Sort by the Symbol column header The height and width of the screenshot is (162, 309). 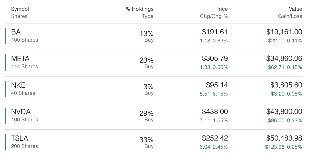20,9
